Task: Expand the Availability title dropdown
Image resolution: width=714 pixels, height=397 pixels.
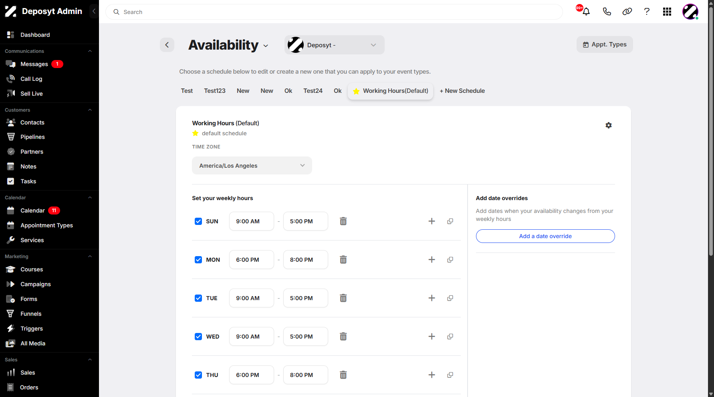Action: click(x=266, y=46)
